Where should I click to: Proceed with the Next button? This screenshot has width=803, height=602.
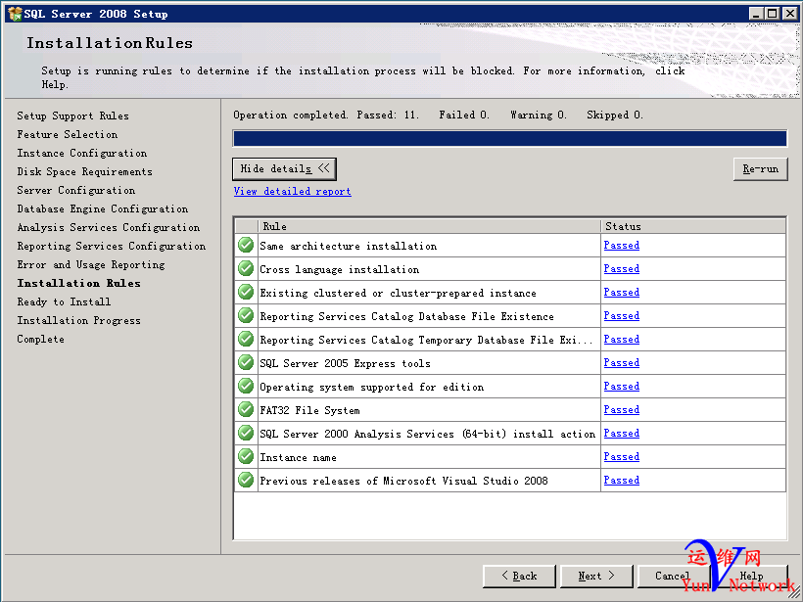[596, 577]
